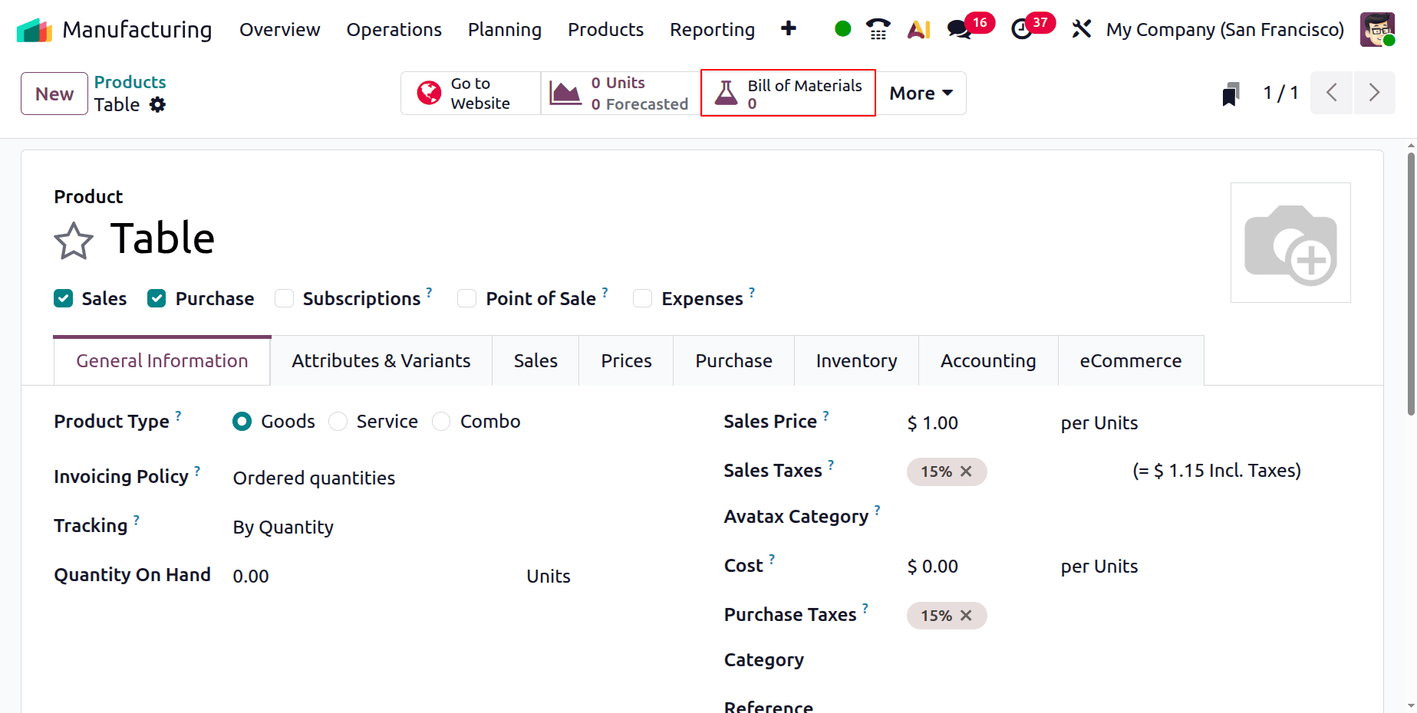Screen dimensions: 1417x713
Task: Show help tooltip for Invoicing Policy
Action: (x=197, y=470)
